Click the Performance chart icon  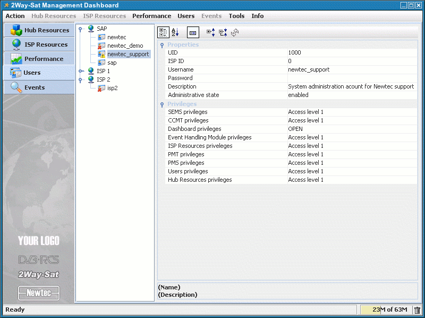click(16, 59)
